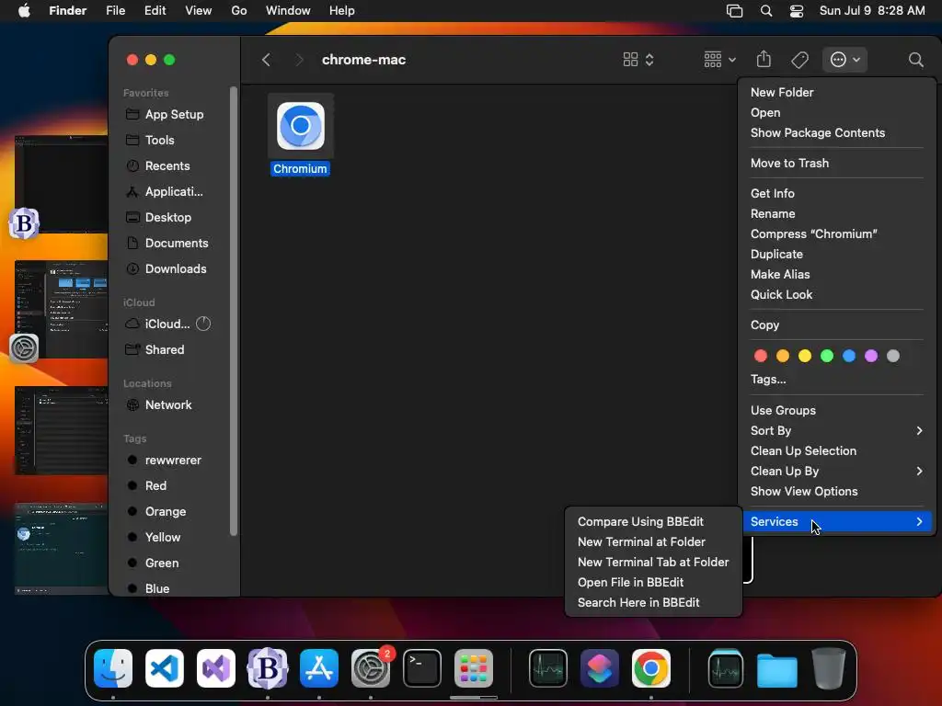Select the Yellow tag in sidebar
Screen dimensions: 942x706
coord(162,537)
